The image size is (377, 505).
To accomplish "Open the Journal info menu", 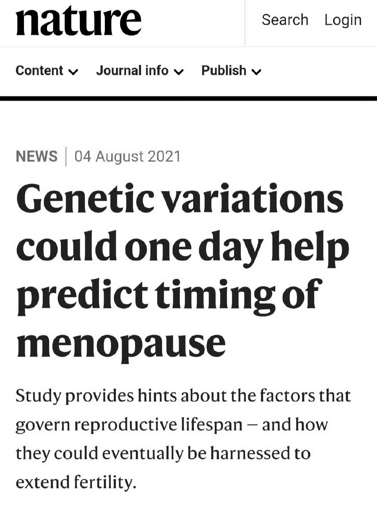I will click(132, 71).
